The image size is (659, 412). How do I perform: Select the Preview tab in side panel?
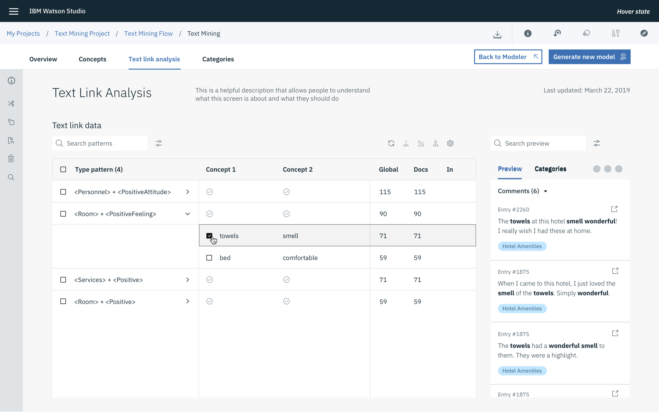(x=510, y=169)
